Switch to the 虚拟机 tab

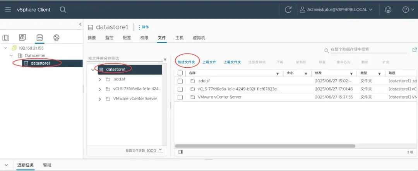[199, 38]
